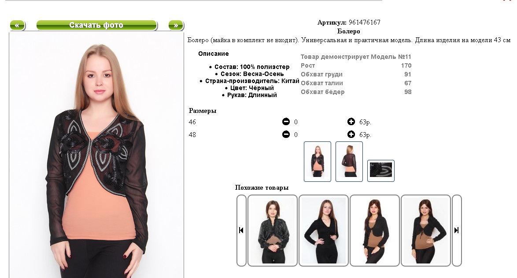Go to previous photo with « button
517x278 pixels.
tap(18, 25)
